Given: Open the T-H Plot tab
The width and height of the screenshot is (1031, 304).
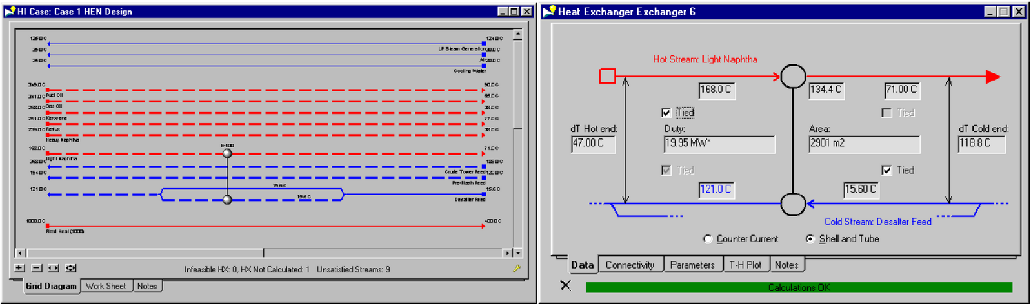Looking at the screenshot, I should 745,265.
